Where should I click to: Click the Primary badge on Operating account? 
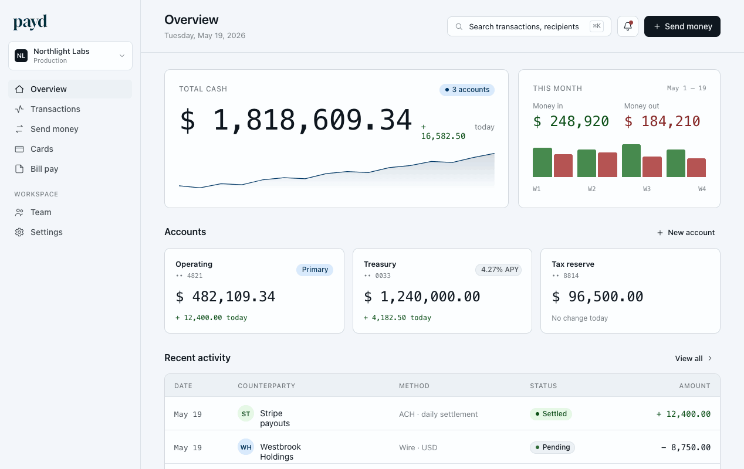point(314,270)
